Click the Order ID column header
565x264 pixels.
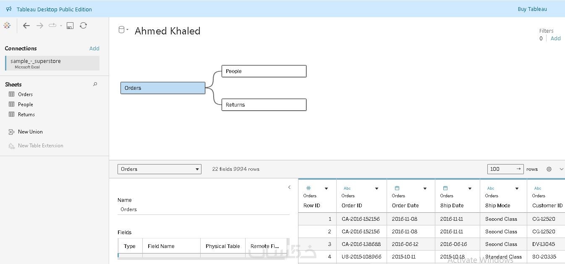point(352,206)
